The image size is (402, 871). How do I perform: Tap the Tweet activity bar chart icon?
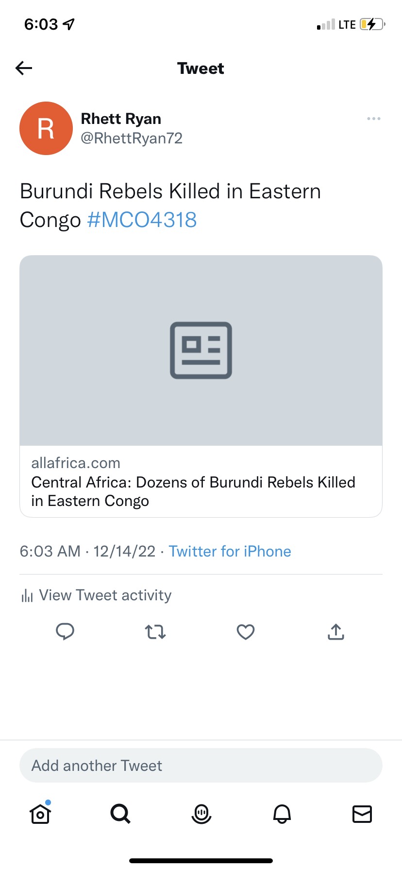[x=27, y=596]
